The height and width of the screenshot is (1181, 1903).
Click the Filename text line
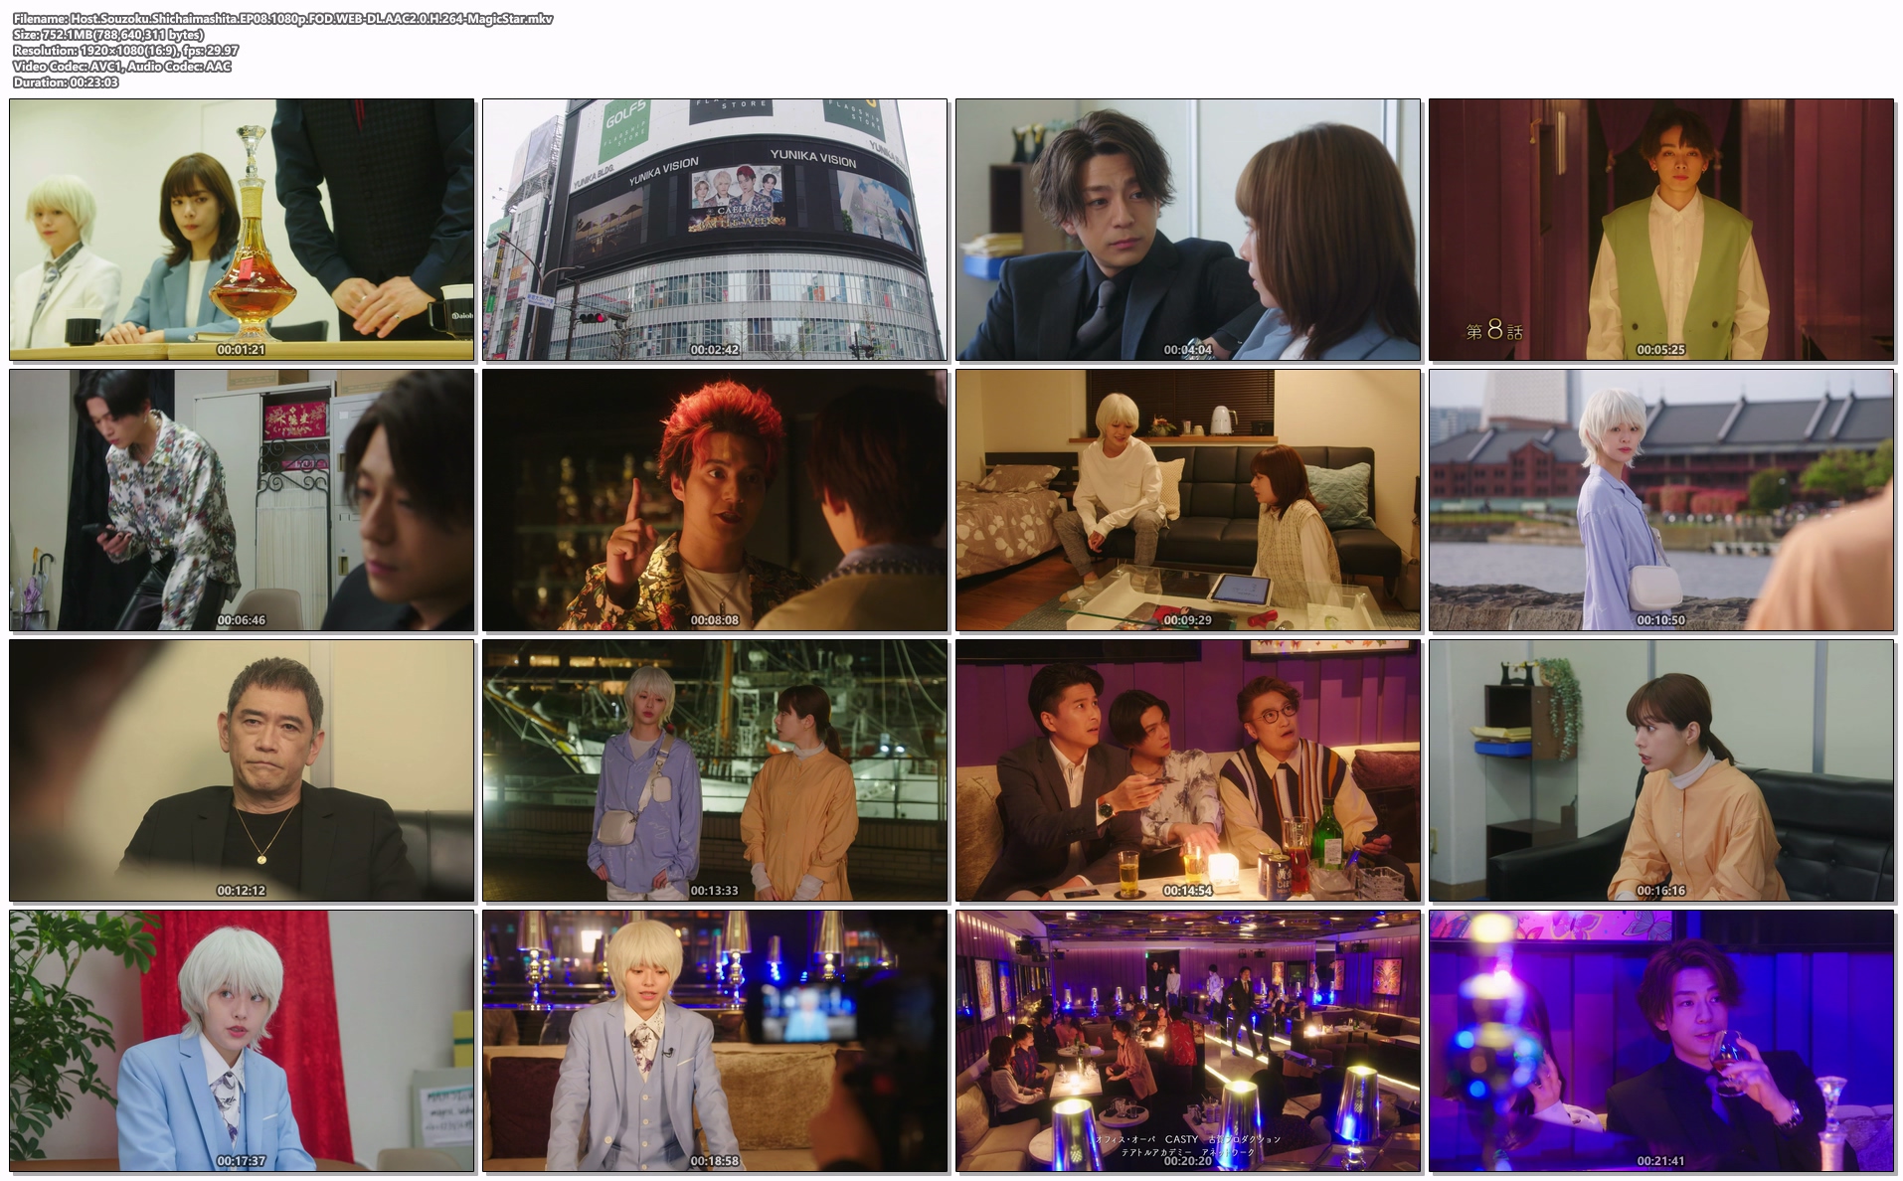[x=283, y=19]
